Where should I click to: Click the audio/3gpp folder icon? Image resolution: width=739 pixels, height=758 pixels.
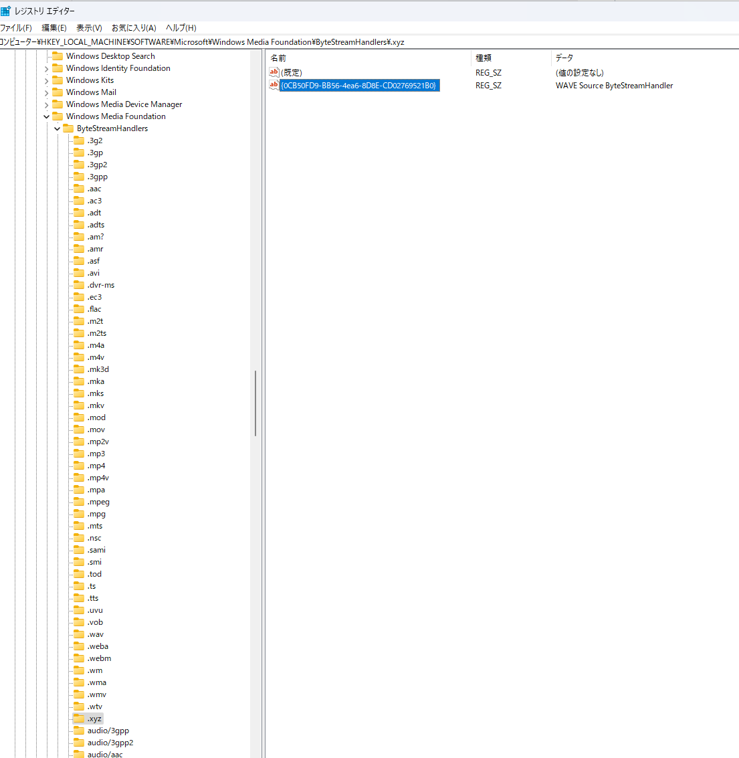click(x=79, y=731)
